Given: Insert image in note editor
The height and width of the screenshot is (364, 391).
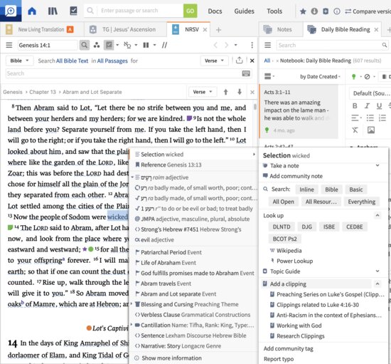Looking at the screenshot, I should click(371, 130).
